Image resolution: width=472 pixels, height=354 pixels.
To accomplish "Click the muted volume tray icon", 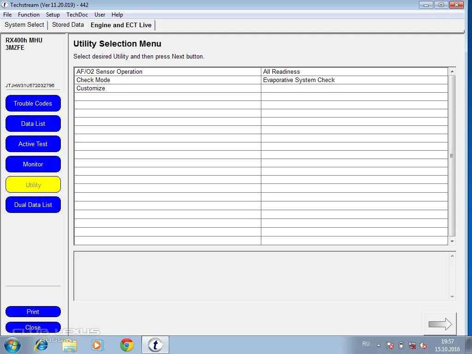I will 423,345.
